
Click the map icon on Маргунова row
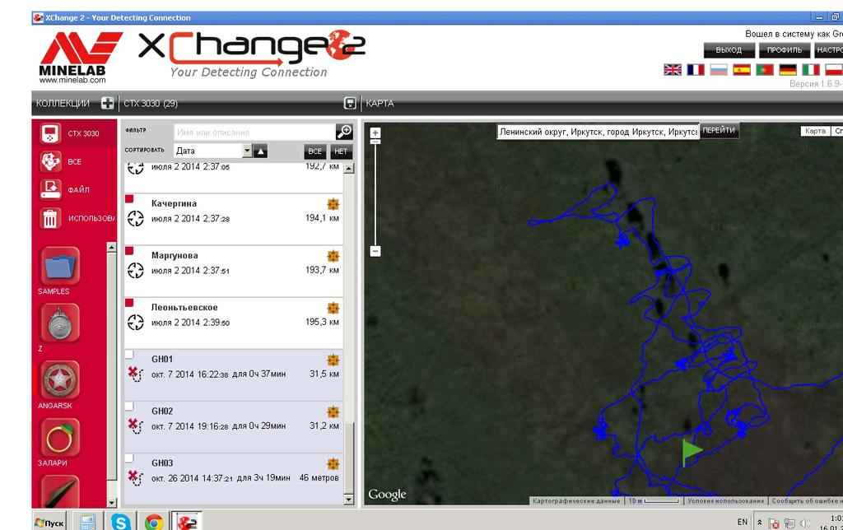pos(333,256)
